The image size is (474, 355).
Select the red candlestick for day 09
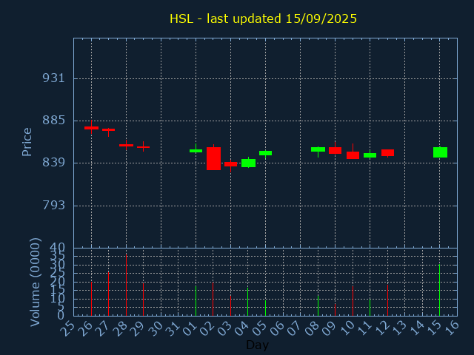click(x=335, y=150)
